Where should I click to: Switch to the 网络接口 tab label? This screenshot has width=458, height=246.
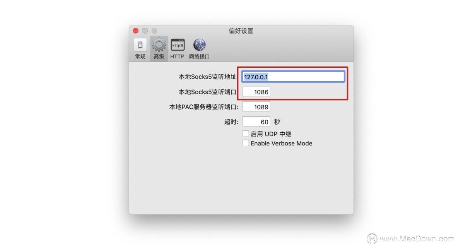199,56
